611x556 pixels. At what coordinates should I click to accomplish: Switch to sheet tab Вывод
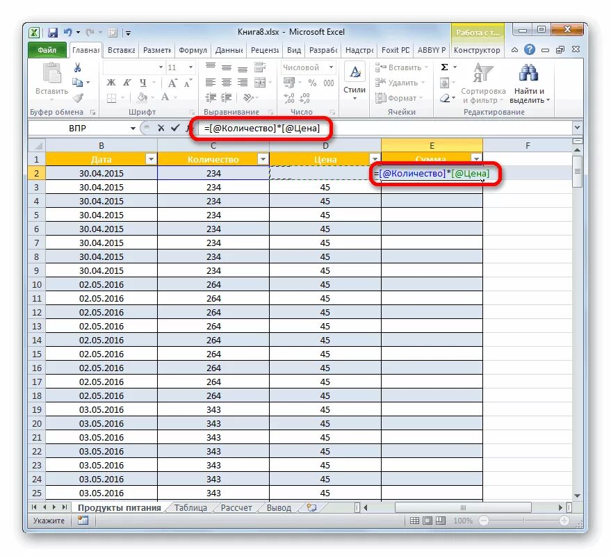coord(279,507)
